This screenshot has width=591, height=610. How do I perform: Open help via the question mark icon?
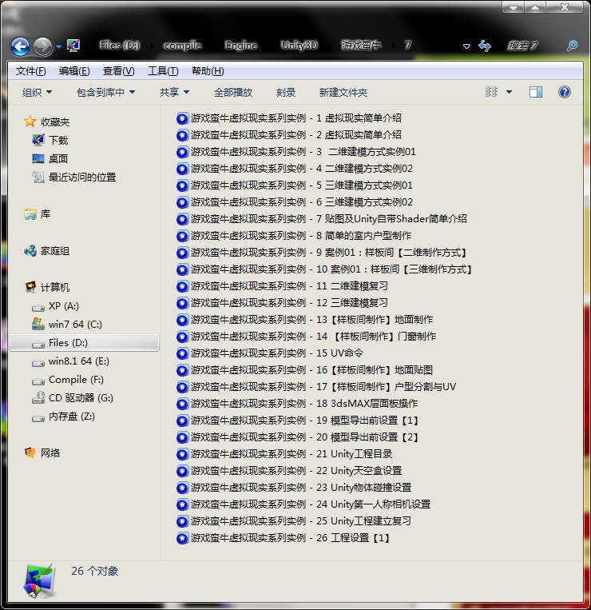(564, 92)
